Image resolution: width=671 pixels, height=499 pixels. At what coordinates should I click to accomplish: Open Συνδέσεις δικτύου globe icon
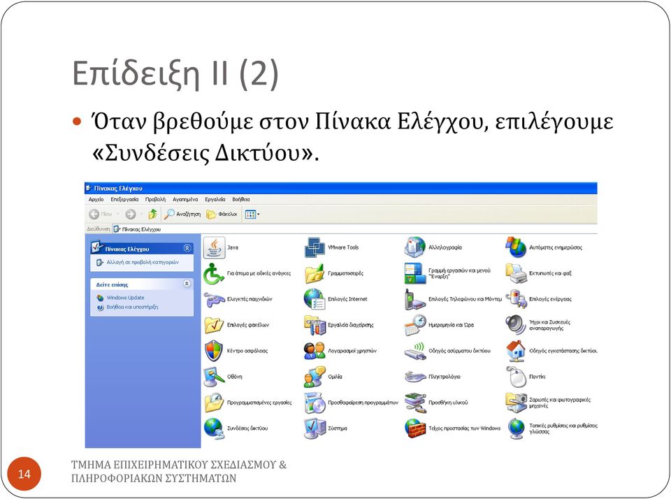tap(214, 428)
